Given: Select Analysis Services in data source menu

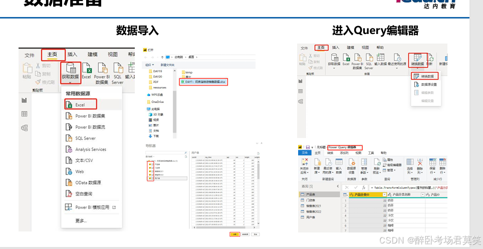Looking at the screenshot, I should 92,149.
